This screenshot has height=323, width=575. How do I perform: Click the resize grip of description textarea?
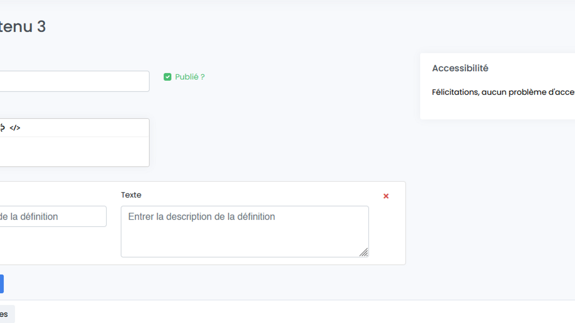363,253
